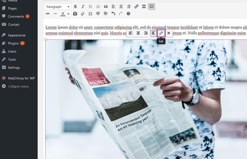Apply strikethrough formatting
This screenshot has height=159, width=247.
pos(48,14)
